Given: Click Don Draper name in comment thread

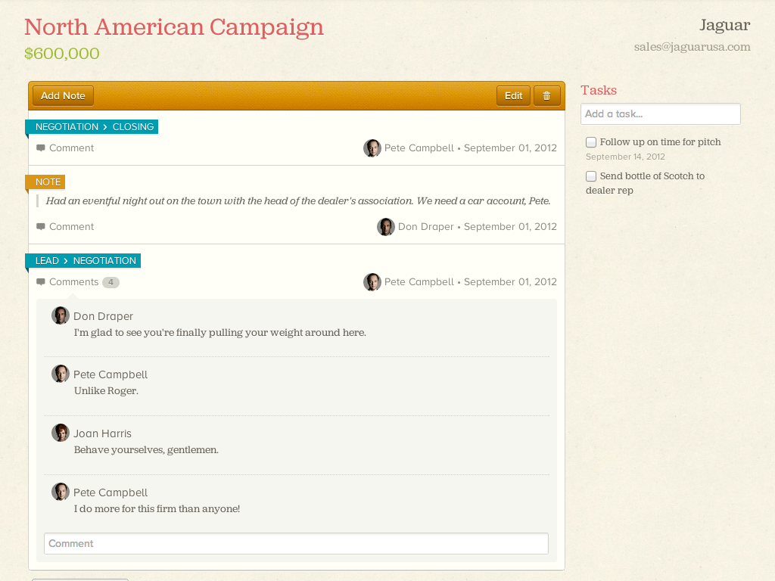Looking at the screenshot, I should [103, 316].
